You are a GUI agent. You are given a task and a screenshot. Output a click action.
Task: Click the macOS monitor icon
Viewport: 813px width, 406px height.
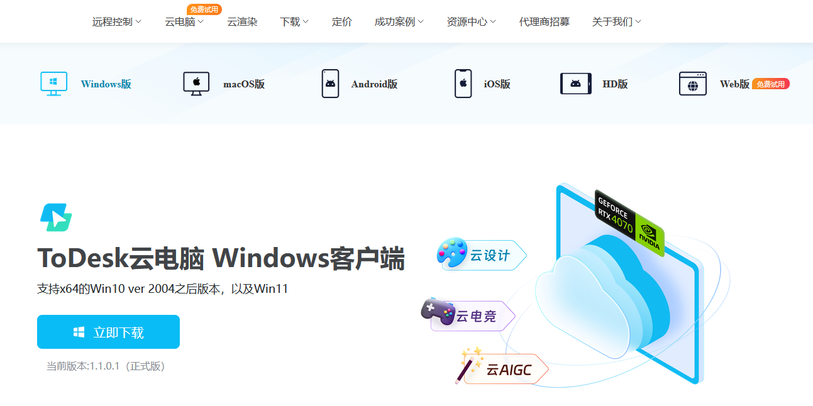point(196,84)
